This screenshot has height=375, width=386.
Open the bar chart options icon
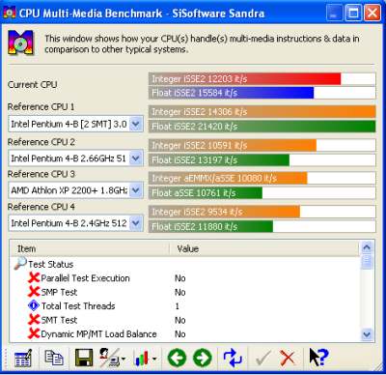(x=142, y=358)
